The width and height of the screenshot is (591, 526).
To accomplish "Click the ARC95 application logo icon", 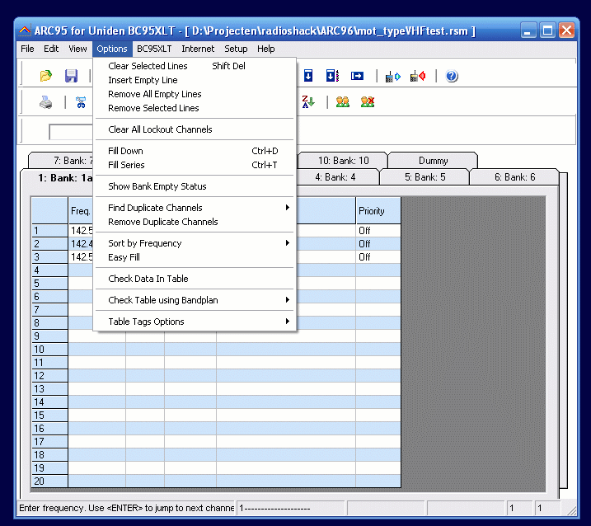I will pyautogui.click(x=25, y=31).
